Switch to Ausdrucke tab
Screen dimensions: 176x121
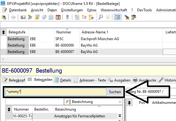coord(144,80)
